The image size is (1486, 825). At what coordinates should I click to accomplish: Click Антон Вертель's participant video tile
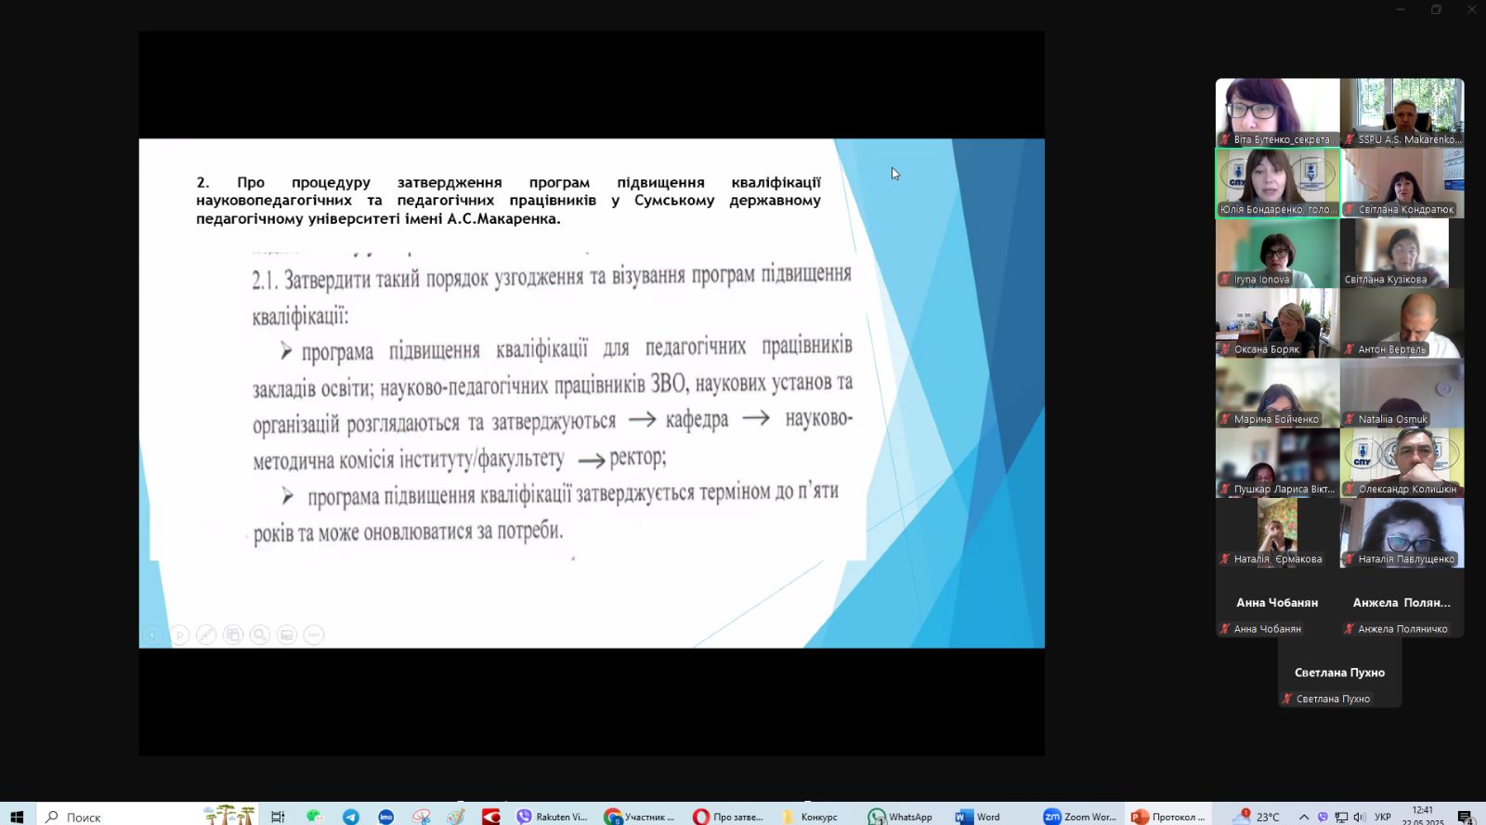pyautogui.click(x=1401, y=322)
